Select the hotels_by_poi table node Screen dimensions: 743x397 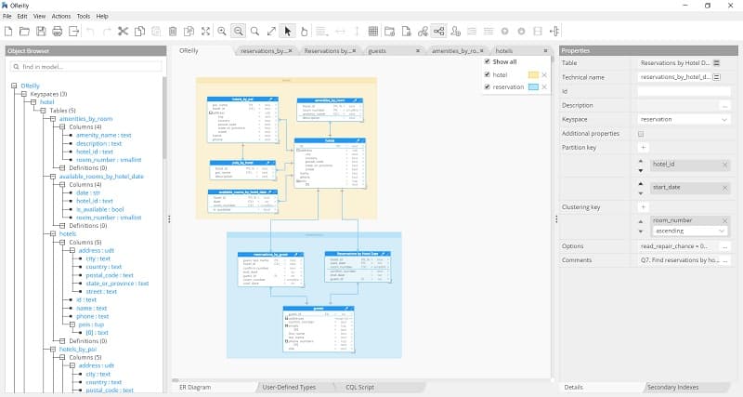point(78,349)
